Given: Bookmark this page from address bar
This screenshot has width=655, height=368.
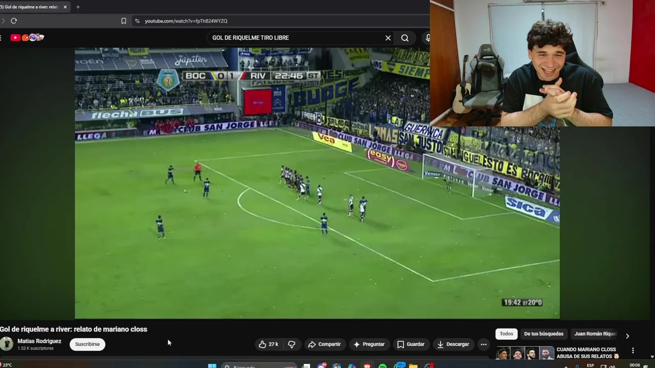Looking at the screenshot, I should [123, 21].
